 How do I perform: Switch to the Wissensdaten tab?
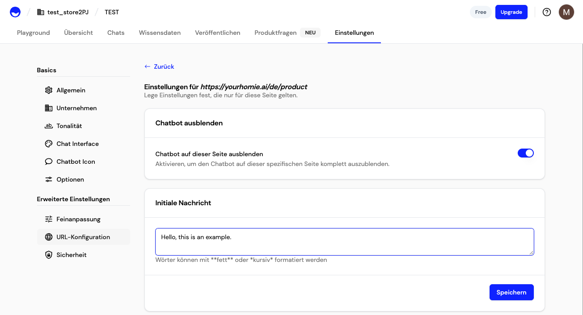(x=160, y=32)
